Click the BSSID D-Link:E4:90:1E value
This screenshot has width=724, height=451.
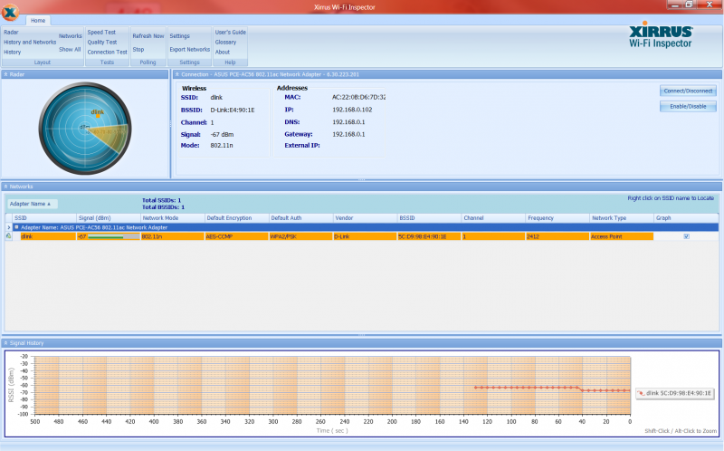coord(233,110)
